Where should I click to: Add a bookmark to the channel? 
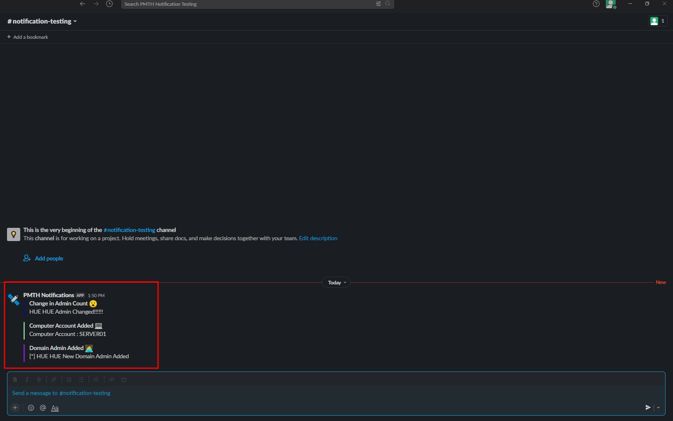coord(28,37)
